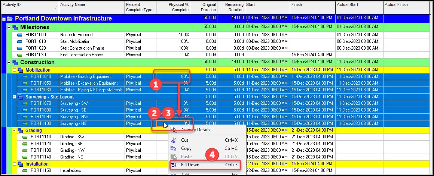The height and width of the screenshot is (176, 434).
Task: Click the PORT1110 activity bar icon
Action: coord(25,137)
